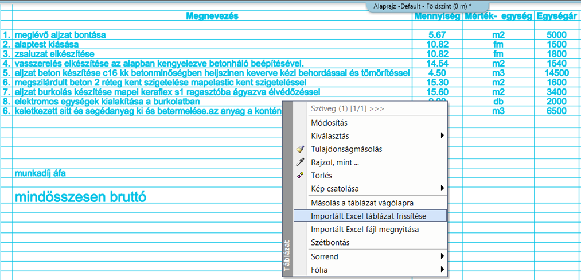Click the eyedropper icon for Rajzol, mint

300,162
